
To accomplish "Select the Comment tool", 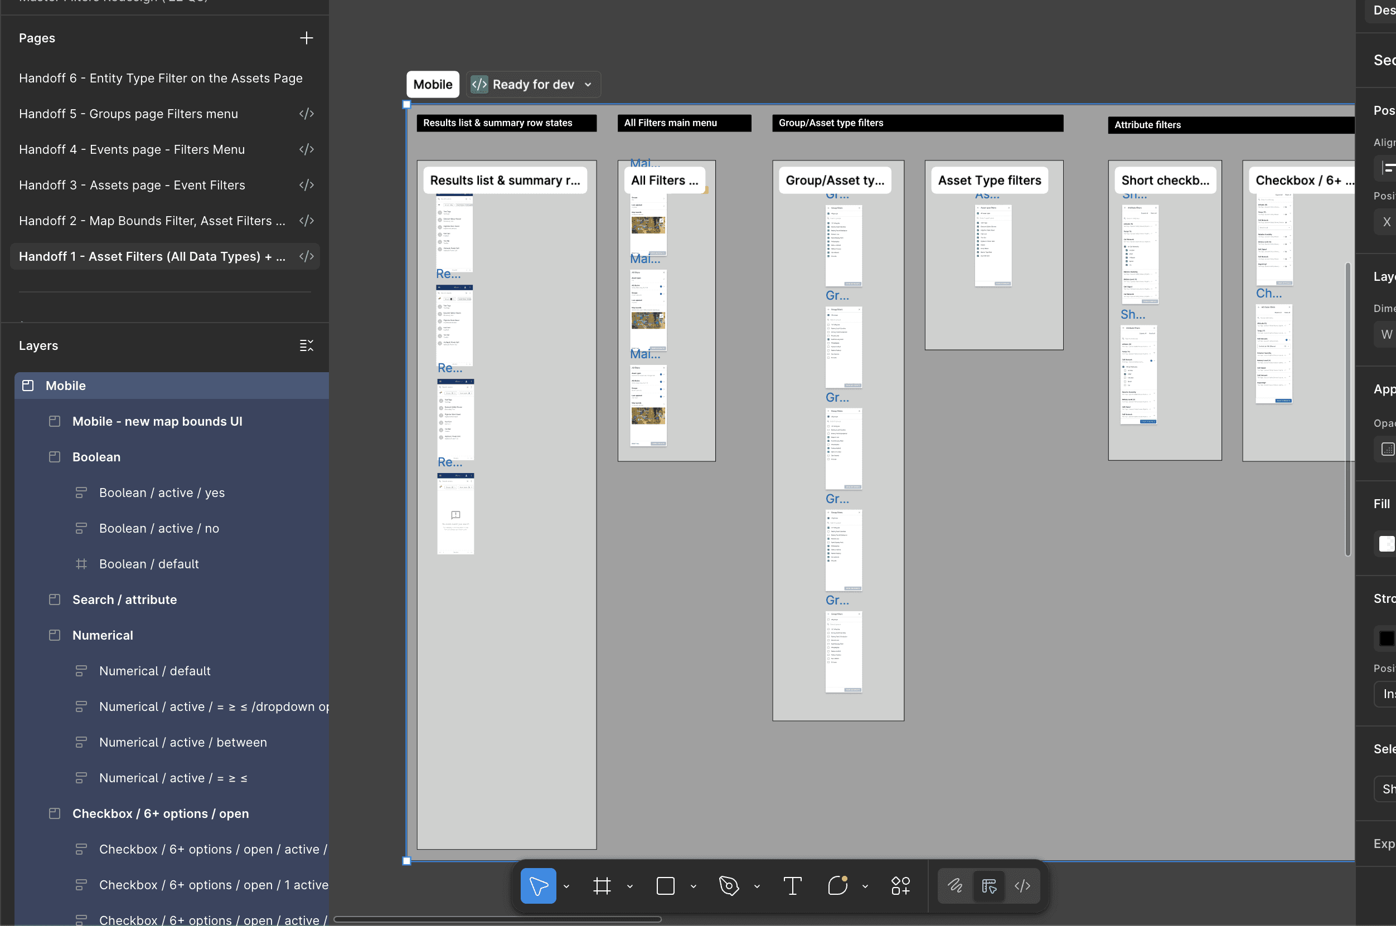I will [x=837, y=885].
